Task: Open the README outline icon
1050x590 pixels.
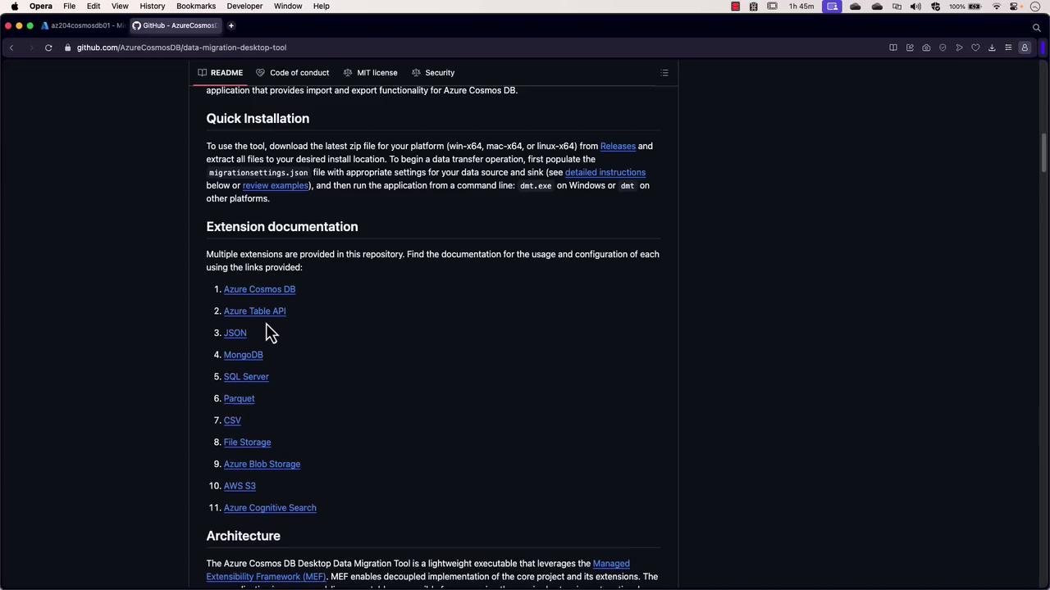Action: click(x=664, y=73)
